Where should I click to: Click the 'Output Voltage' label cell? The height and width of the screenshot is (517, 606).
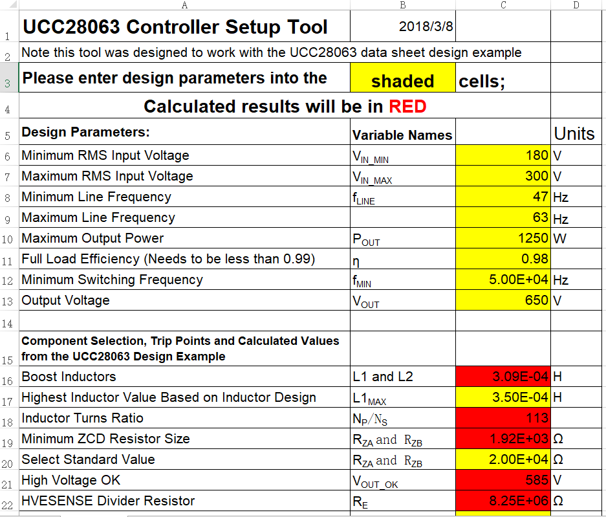click(184, 300)
